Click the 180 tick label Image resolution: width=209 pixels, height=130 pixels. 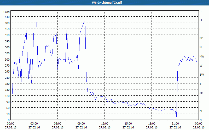point(7,83)
